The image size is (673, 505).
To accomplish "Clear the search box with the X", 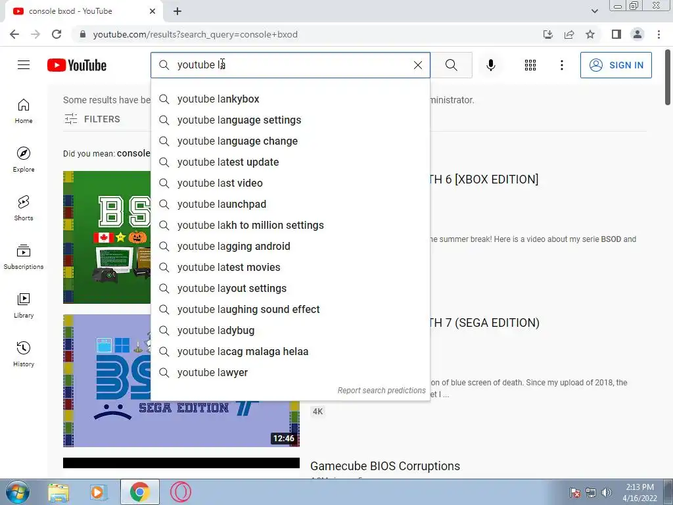I will [417, 65].
